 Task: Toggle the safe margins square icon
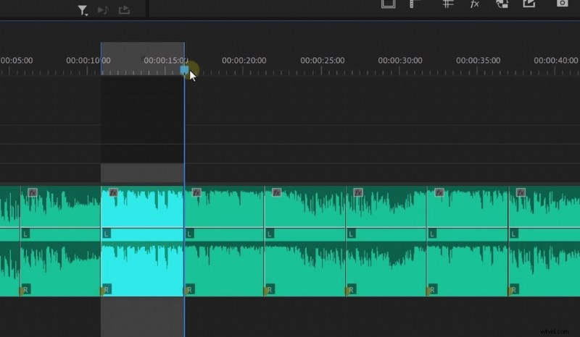click(x=389, y=4)
